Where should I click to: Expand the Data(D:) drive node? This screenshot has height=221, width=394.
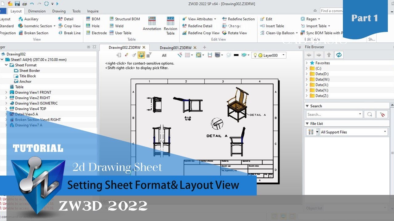point(307,74)
